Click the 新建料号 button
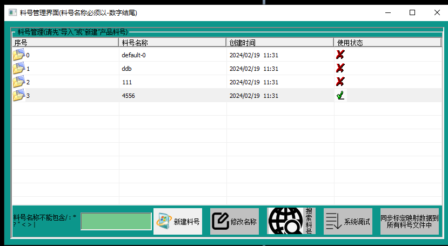 [x=178, y=221]
